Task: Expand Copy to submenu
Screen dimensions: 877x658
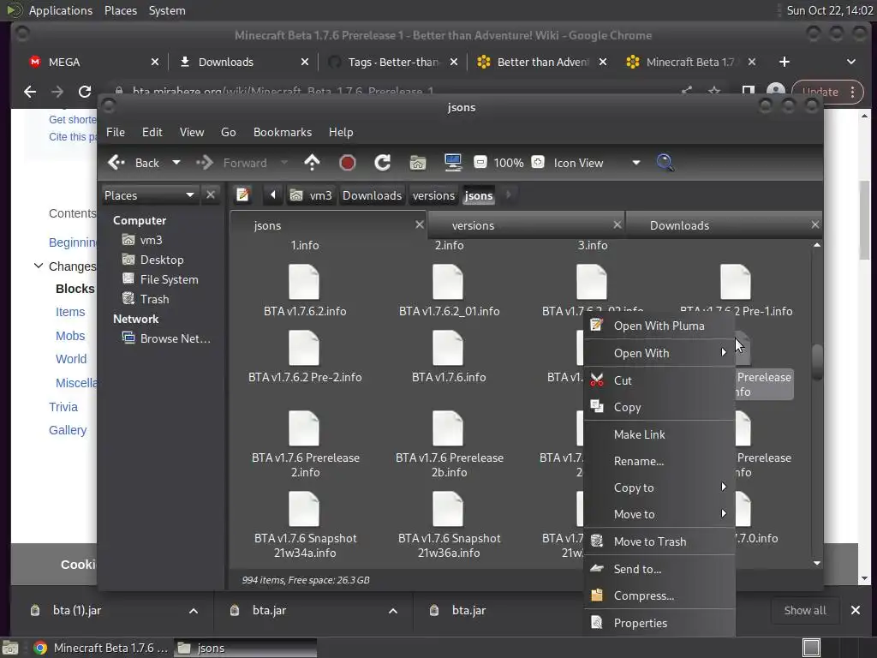Action: (659, 488)
